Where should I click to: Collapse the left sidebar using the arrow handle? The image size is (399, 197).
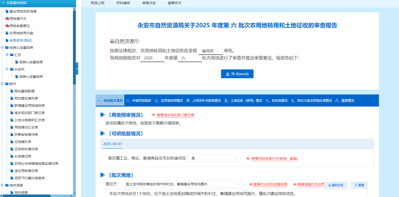pos(77,68)
